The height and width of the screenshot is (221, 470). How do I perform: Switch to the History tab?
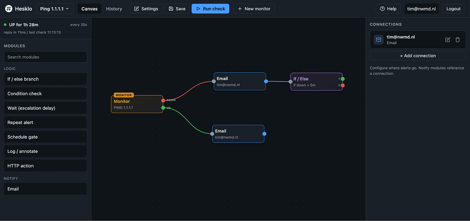pos(114,8)
